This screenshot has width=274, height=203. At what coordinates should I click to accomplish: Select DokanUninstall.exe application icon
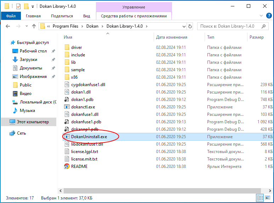click(x=67, y=137)
